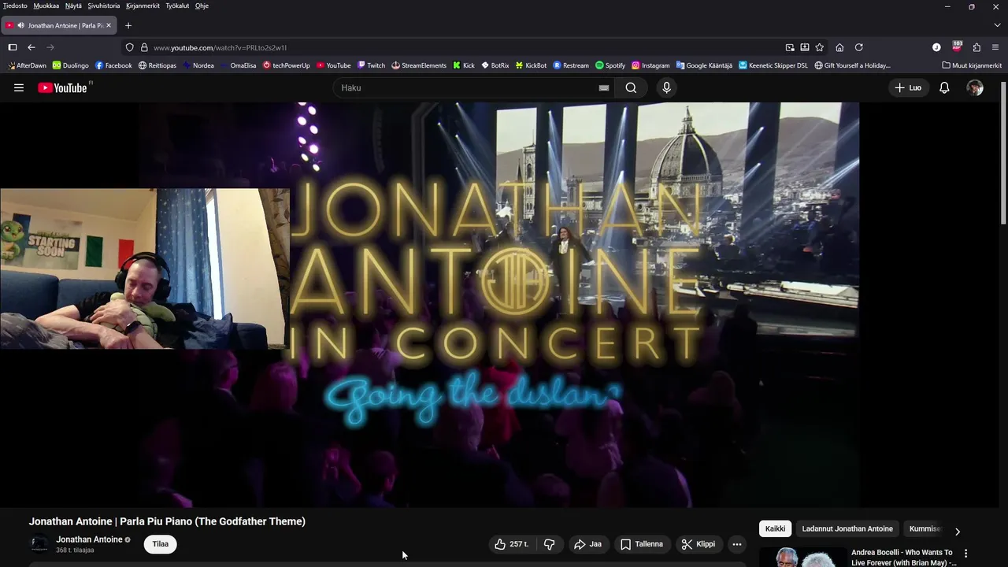Reload the page
Screen dimensions: 1008x567
pos(859,47)
